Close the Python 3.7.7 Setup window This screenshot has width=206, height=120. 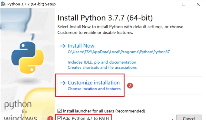198,4
